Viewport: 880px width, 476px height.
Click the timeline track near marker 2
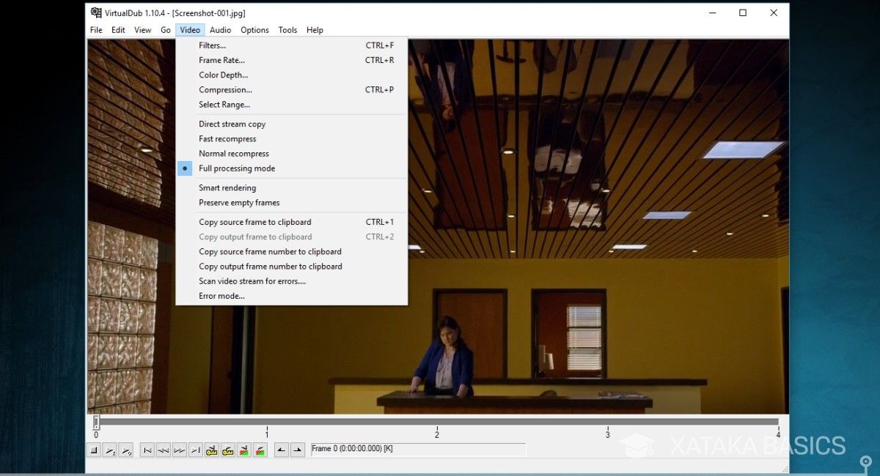coord(437,422)
